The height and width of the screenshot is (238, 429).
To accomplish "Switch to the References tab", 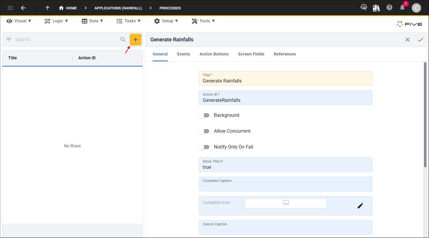I will click(x=285, y=54).
